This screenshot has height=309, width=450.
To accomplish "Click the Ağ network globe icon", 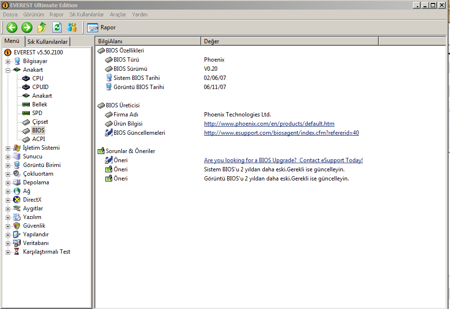I will click(x=17, y=191).
